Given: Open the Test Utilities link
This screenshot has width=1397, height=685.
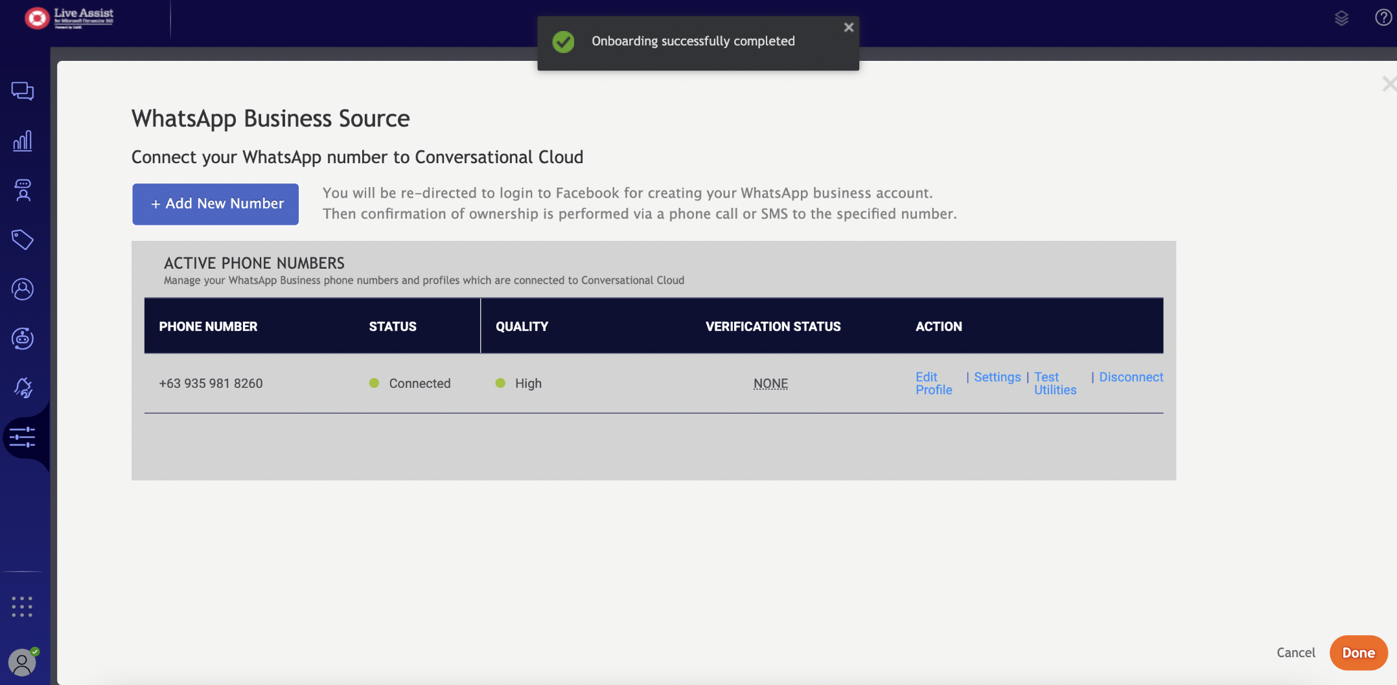Looking at the screenshot, I should coord(1055,383).
